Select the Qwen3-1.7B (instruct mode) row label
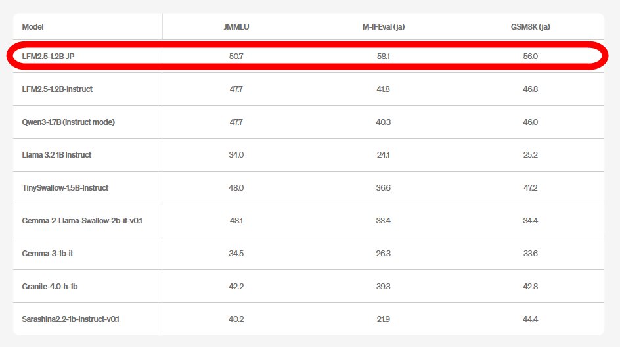 coord(68,122)
